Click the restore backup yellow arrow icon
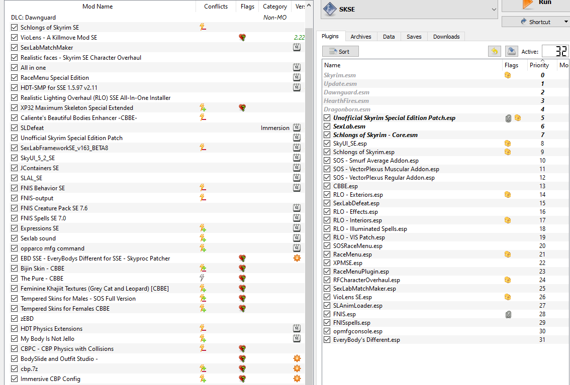 [495, 51]
